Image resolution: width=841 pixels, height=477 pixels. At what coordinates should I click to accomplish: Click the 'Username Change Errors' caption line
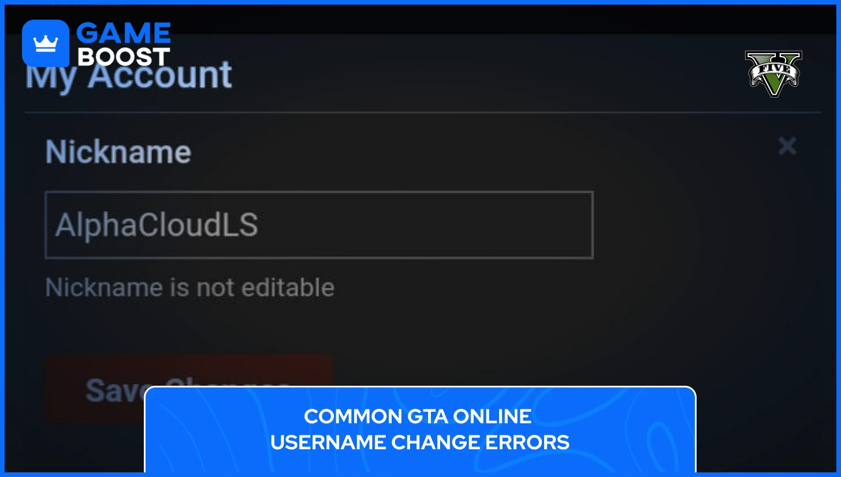coord(420,442)
